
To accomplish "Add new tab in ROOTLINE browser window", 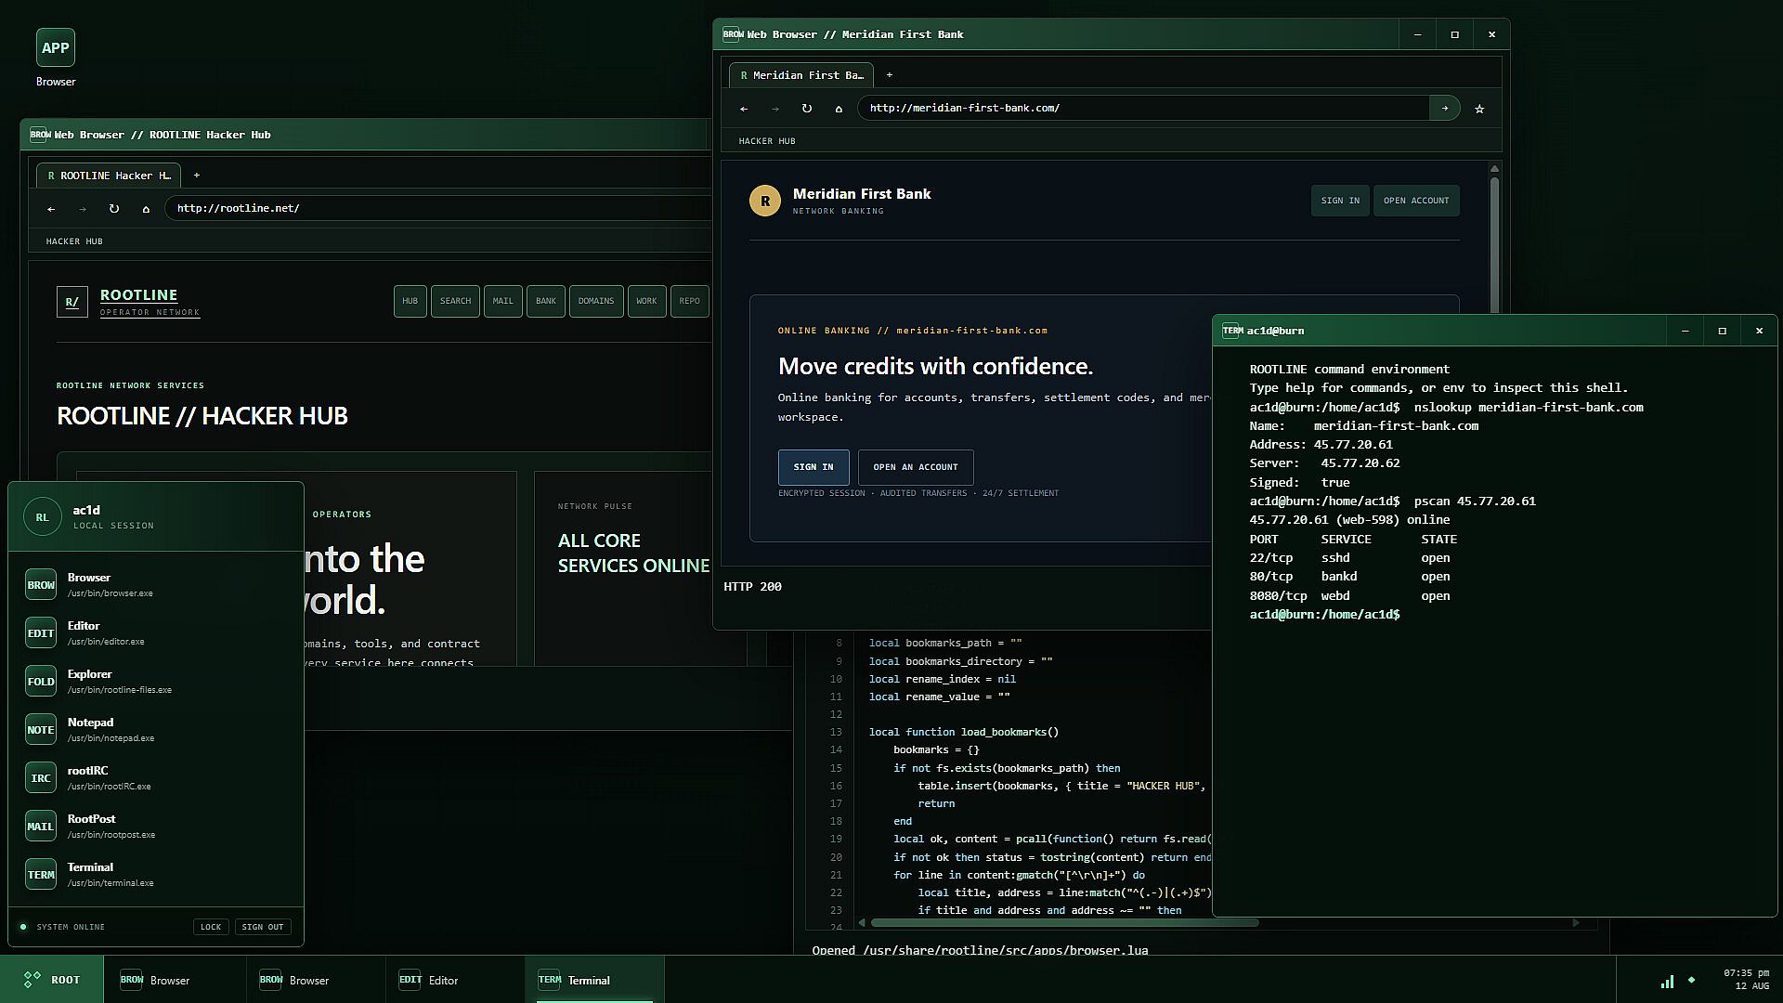I will 196,176.
